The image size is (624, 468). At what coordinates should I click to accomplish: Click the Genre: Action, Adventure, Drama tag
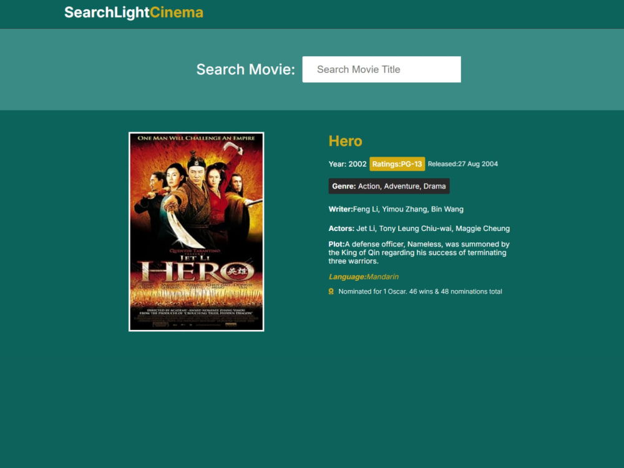(x=389, y=186)
